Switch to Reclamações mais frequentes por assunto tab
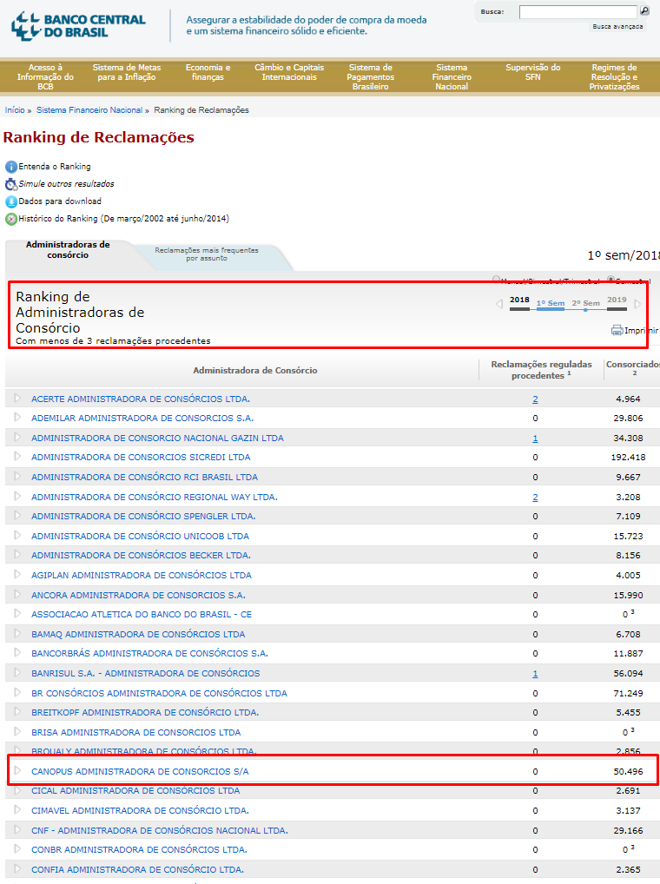Viewport: 660px width, 884px height. 207,254
